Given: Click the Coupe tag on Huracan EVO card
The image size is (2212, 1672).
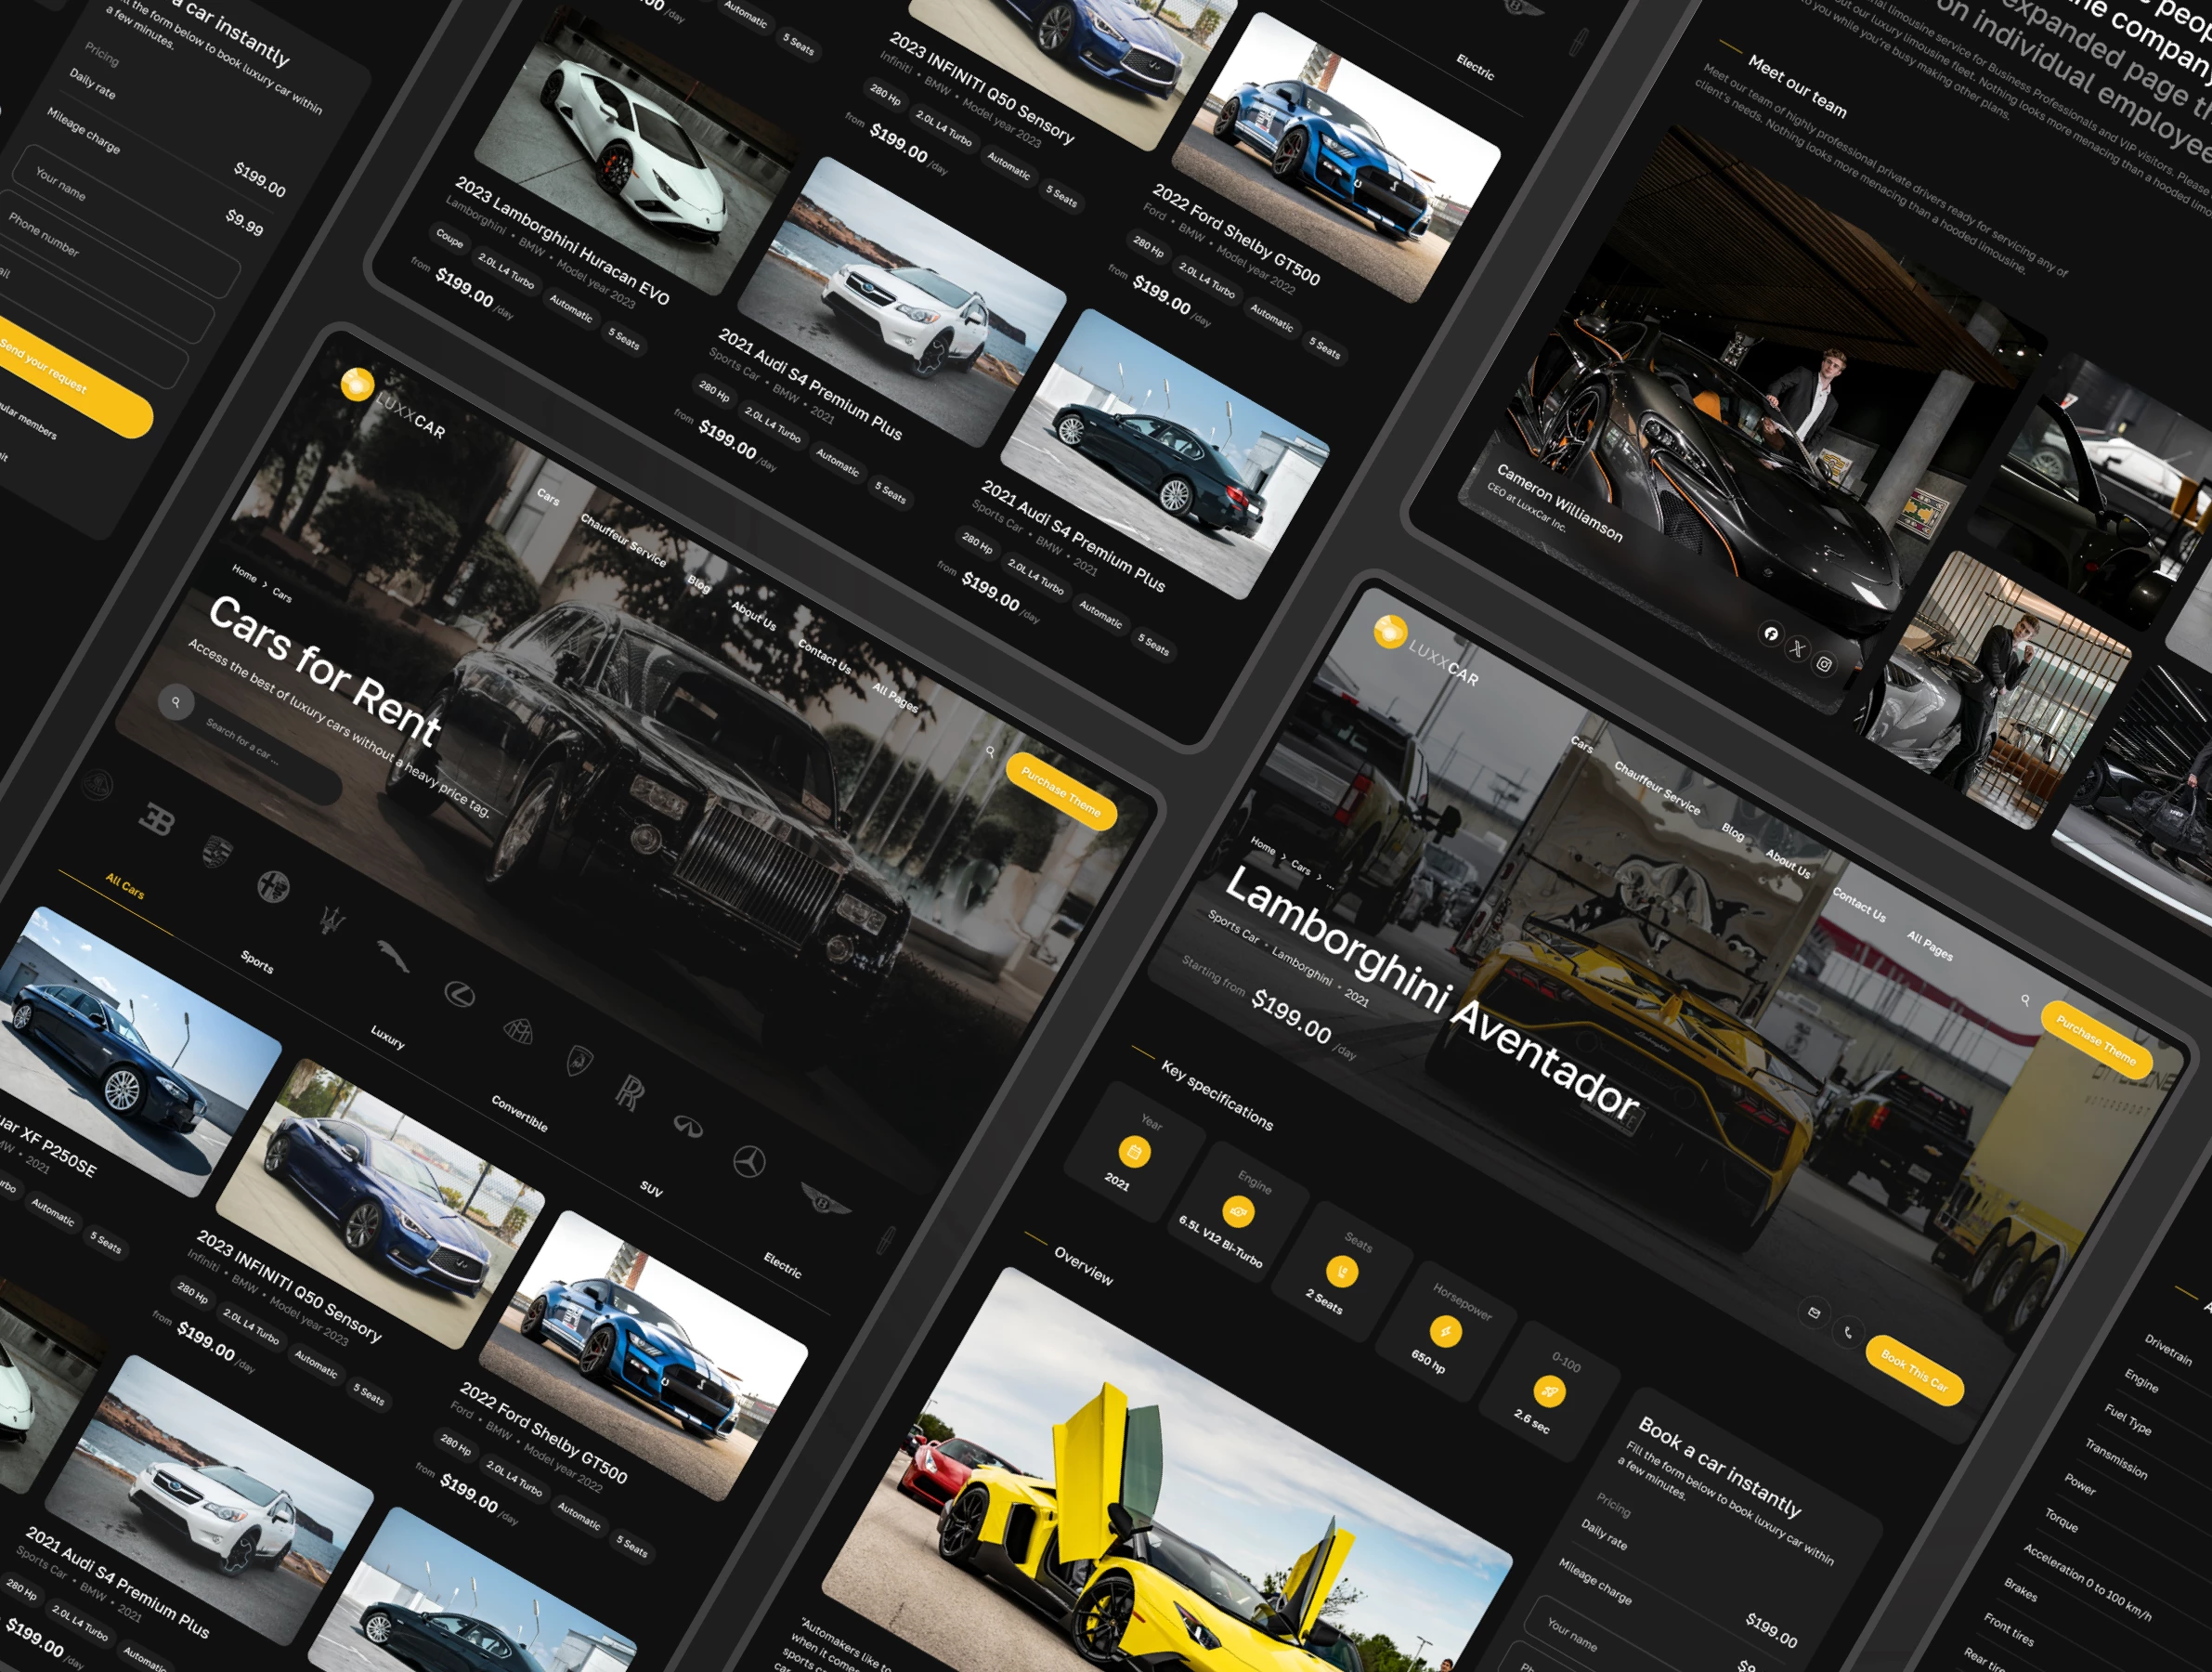Looking at the screenshot, I should pos(449,240).
